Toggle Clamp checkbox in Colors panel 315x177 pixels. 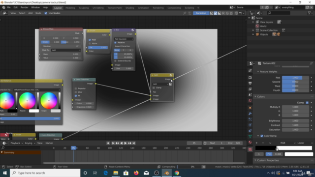click(307, 103)
